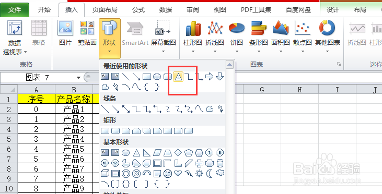Image resolution: width=382 pixels, height=194 pixels.
Task: Switch to the 公式 tab
Action: click(138, 10)
